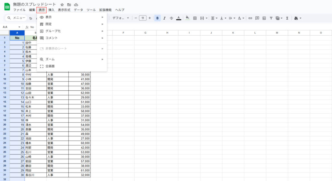The height and width of the screenshot is (181, 332).
Task: Click the move-to-folder icon beside the title
Action: pyautogui.click(x=69, y=5)
